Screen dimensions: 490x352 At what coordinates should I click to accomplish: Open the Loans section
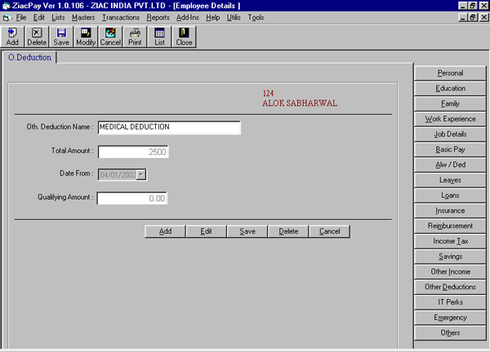click(x=450, y=196)
